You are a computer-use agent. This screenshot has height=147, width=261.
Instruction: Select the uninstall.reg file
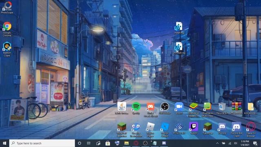click(179, 48)
